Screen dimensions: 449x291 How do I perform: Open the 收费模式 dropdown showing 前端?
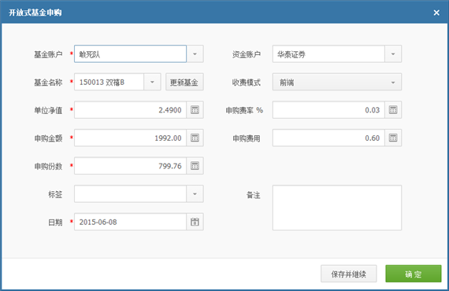(337, 82)
